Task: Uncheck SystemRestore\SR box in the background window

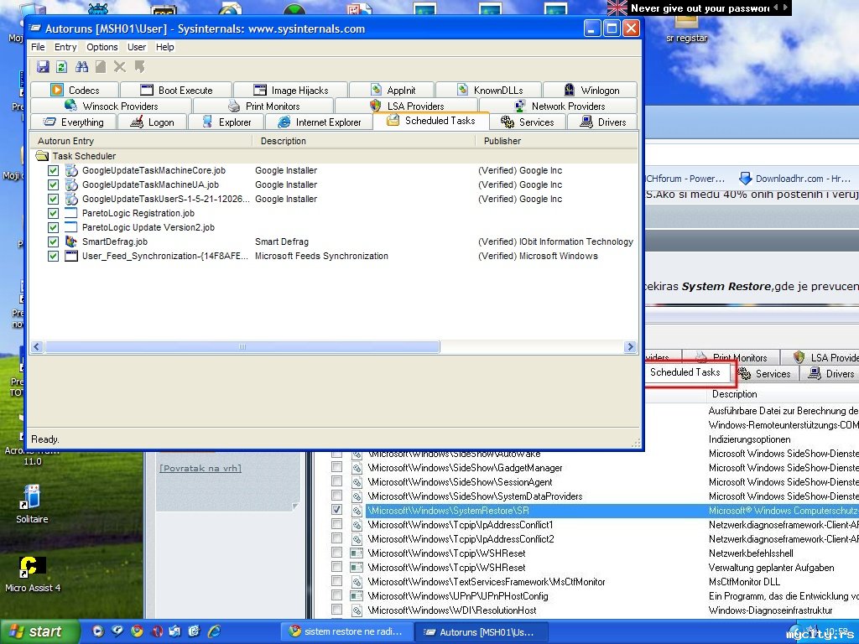Action: [x=336, y=509]
